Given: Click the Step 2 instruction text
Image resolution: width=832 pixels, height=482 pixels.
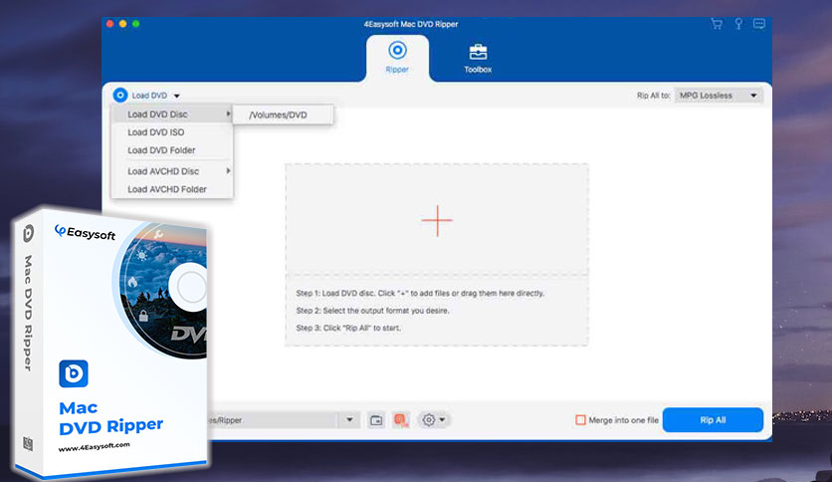Looking at the screenshot, I should click(372, 311).
